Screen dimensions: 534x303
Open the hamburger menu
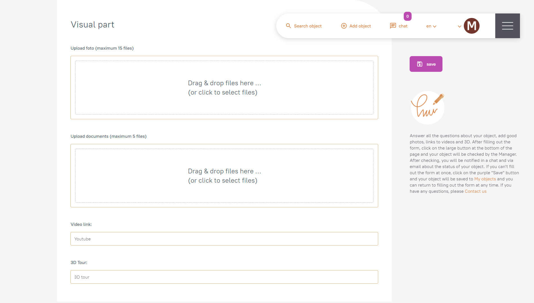click(x=507, y=26)
